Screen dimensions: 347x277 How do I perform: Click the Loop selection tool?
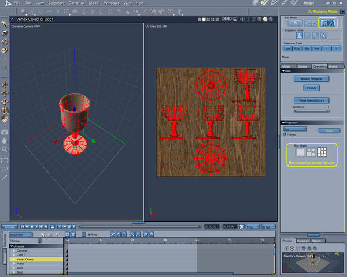(x=287, y=49)
